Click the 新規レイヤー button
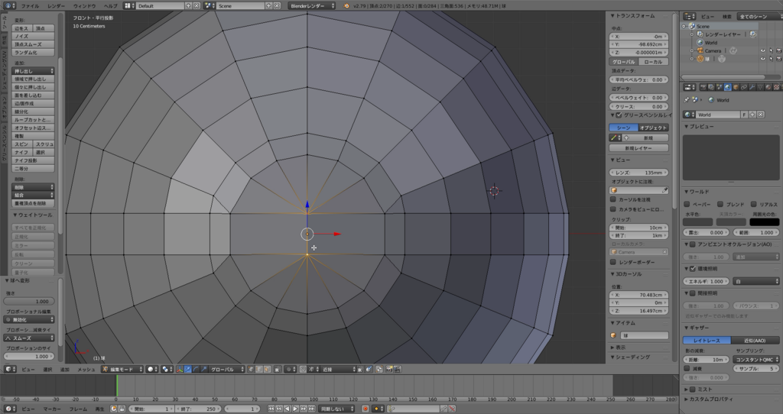Screen dimensions: 783x414 pos(638,148)
